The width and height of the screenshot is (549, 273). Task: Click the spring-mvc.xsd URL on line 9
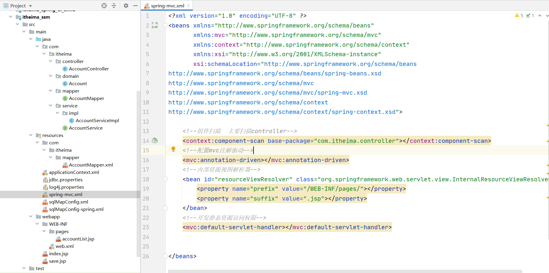pyautogui.click(x=268, y=93)
